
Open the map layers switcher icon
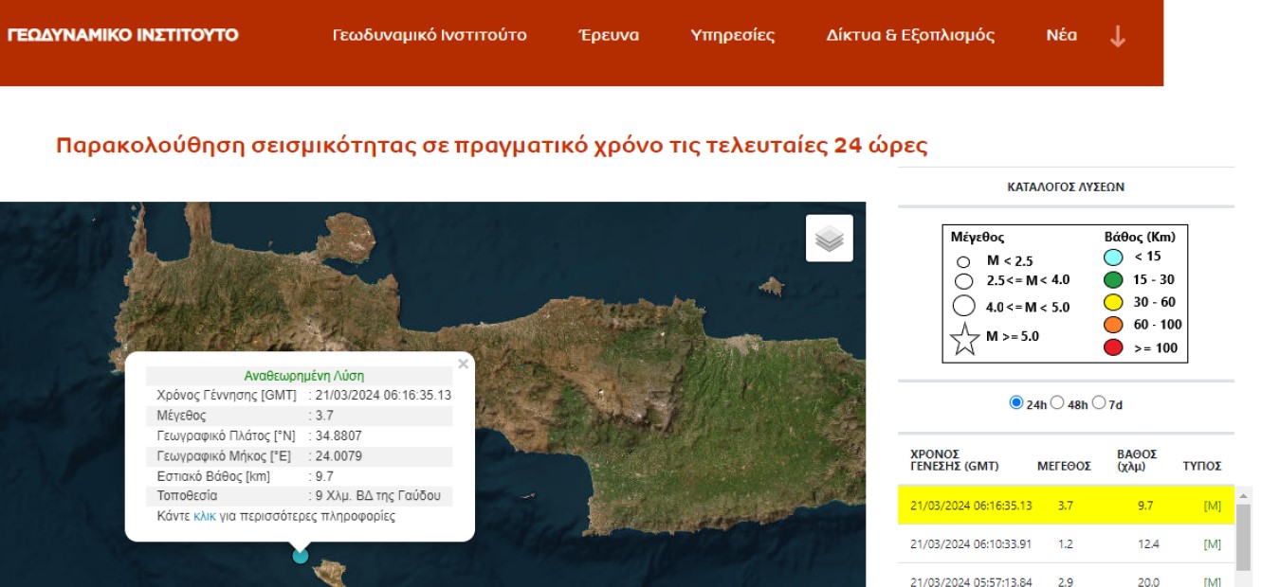(830, 239)
